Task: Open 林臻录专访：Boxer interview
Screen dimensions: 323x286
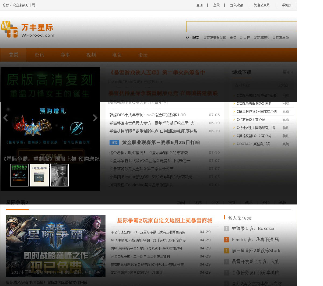Action: click(253, 229)
